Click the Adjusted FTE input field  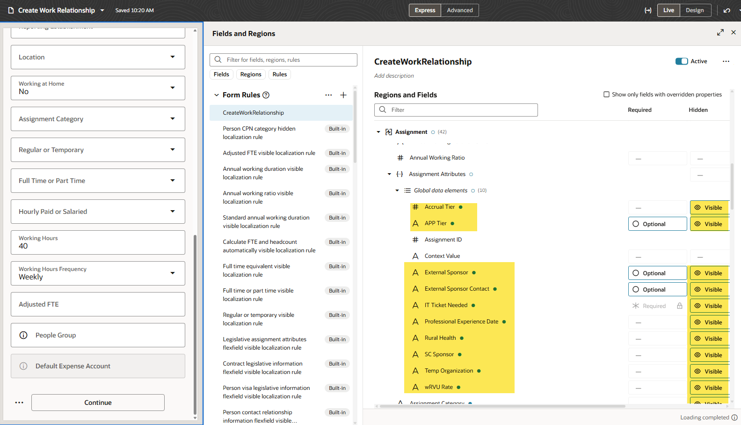[x=98, y=304]
